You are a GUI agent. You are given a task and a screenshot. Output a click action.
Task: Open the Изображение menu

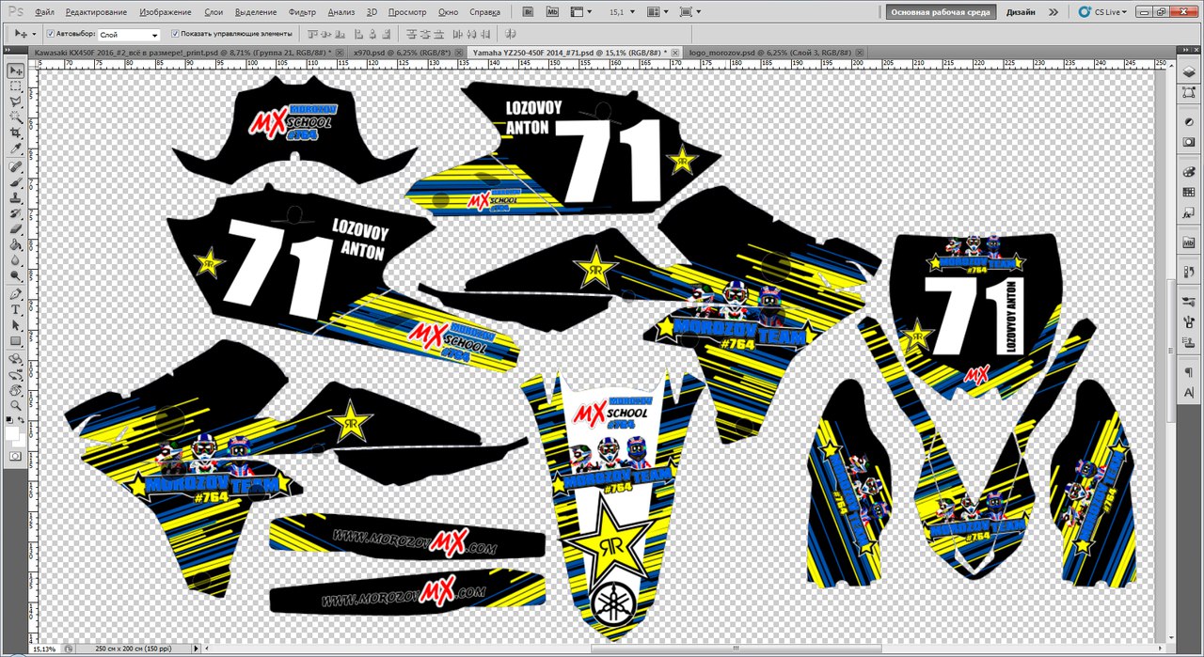(x=166, y=12)
